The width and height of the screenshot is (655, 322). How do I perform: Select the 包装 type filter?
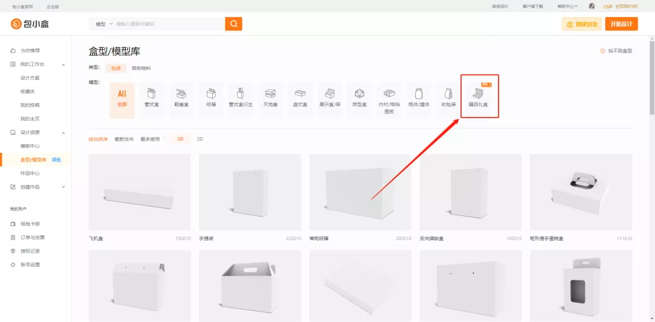116,68
